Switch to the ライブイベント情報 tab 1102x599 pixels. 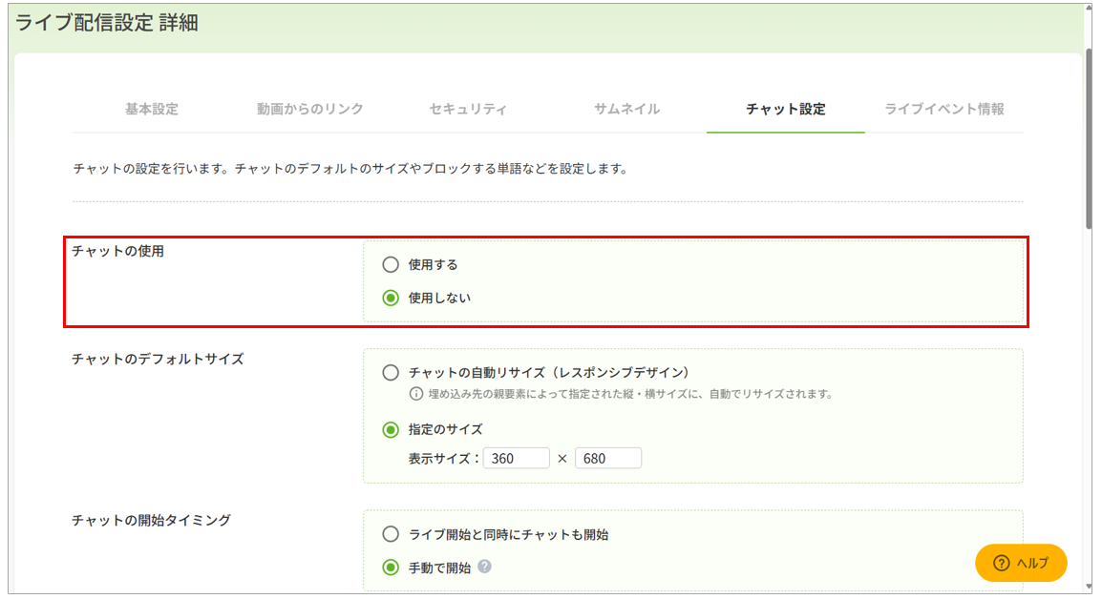[x=943, y=109]
